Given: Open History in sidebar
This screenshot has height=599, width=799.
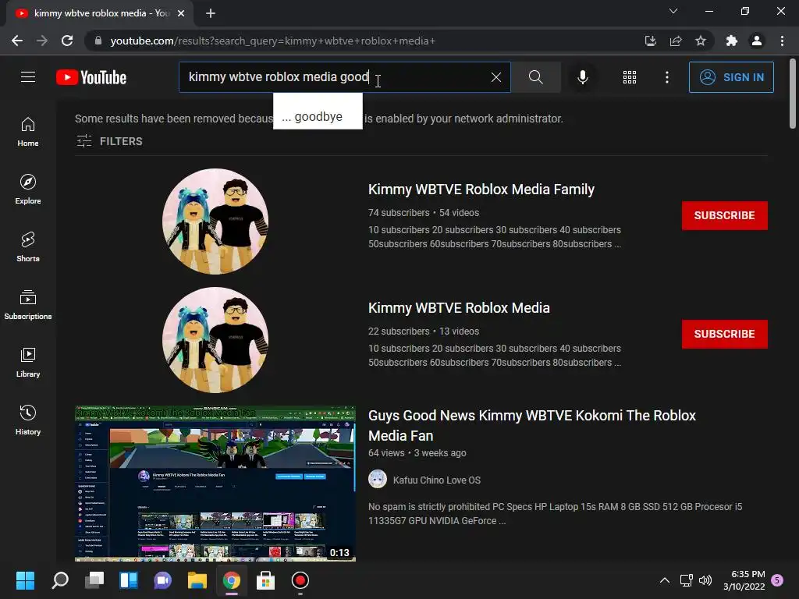Looking at the screenshot, I should point(28,420).
